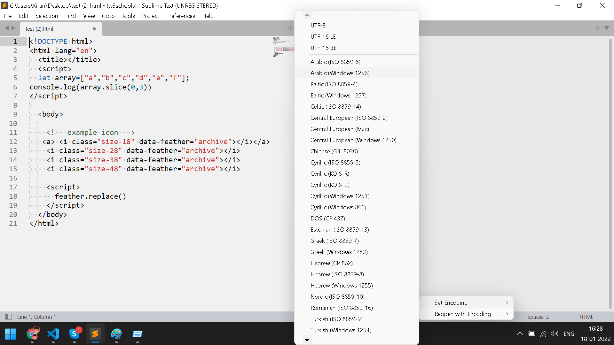This screenshot has height=345, width=614.
Task: Open the Preferences menu
Action: coord(180,16)
